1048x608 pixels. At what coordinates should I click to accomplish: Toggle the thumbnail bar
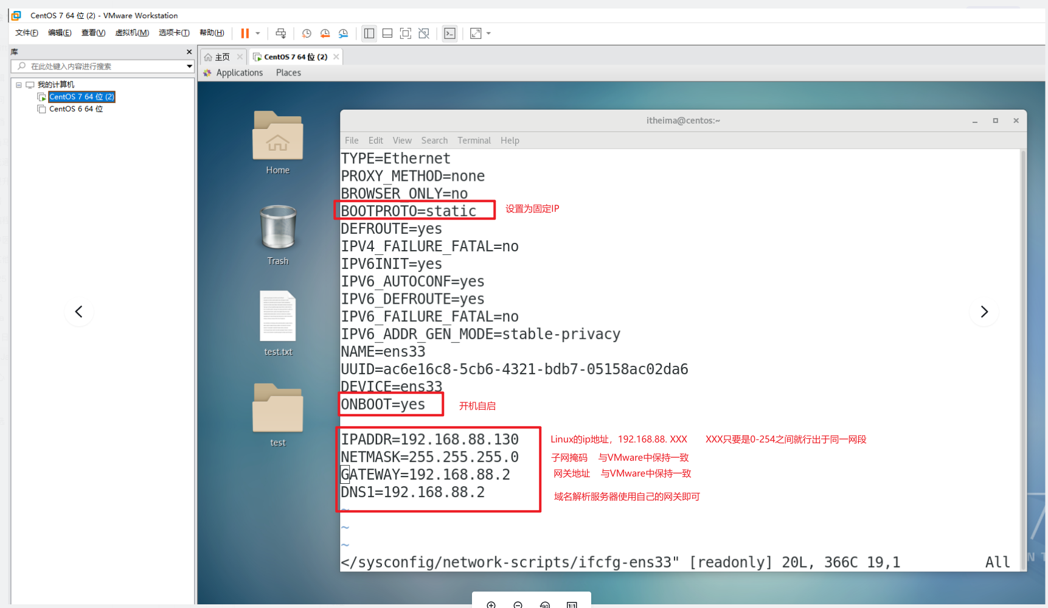[x=387, y=33]
